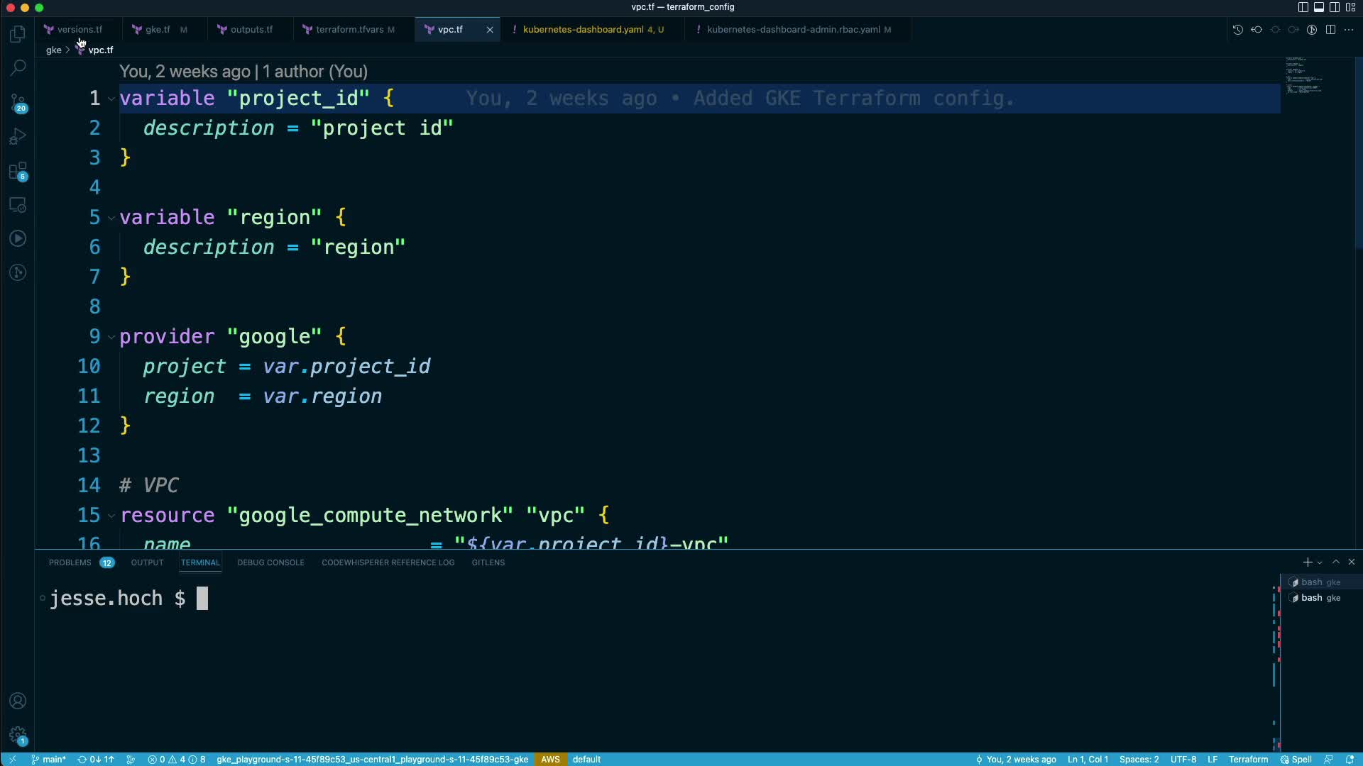Click the main* git branch in status bar
Image resolution: width=1363 pixels, height=766 pixels.
(x=49, y=759)
